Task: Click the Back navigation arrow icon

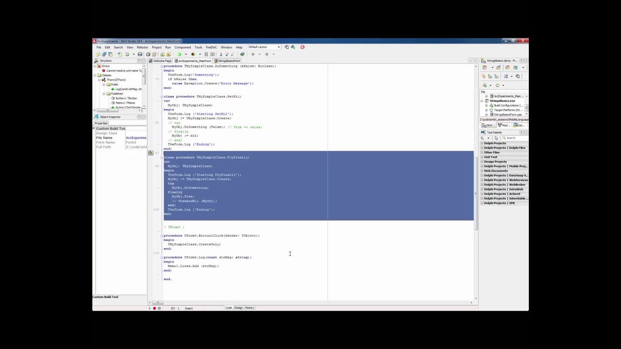Action: (253, 54)
